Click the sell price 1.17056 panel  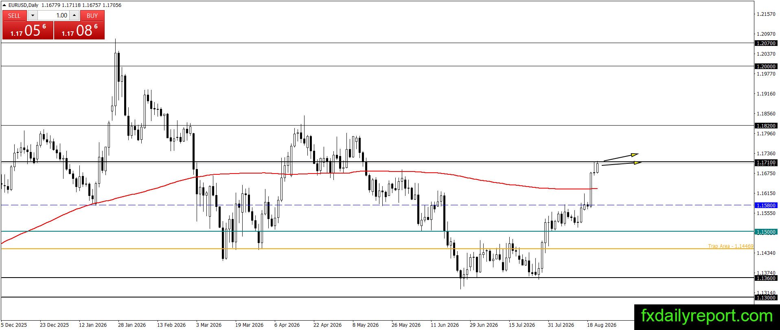click(x=28, y=30)
